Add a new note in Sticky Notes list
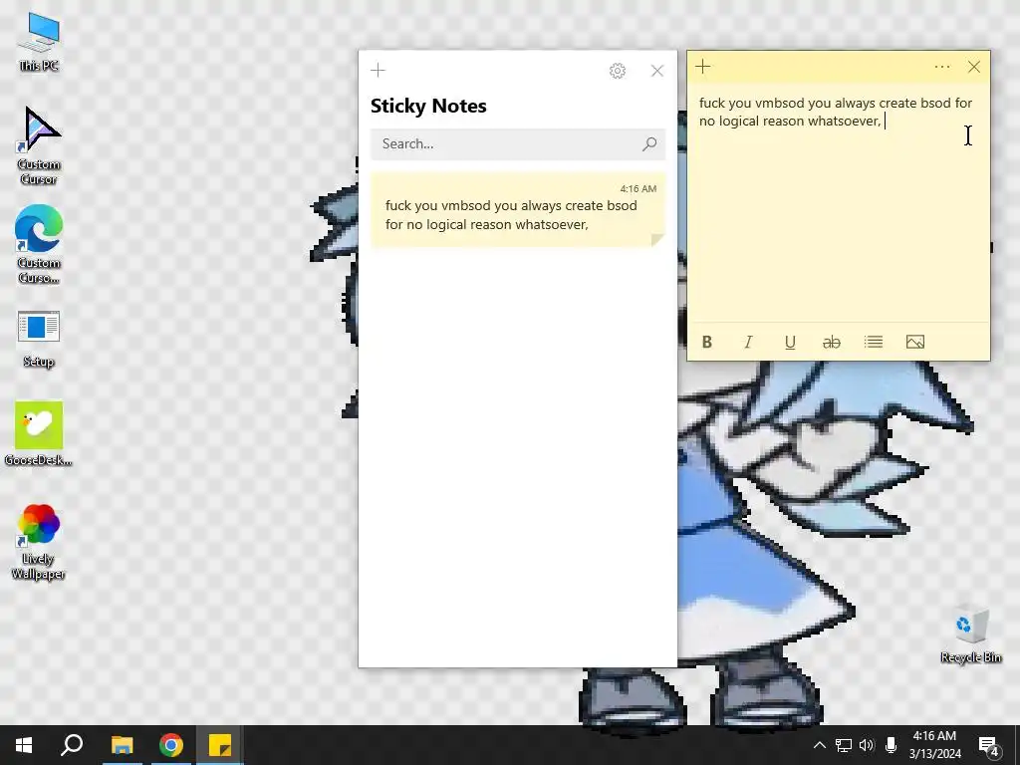Image resolution: width=1020 pixels, height=765 pixels. [378, 71]
